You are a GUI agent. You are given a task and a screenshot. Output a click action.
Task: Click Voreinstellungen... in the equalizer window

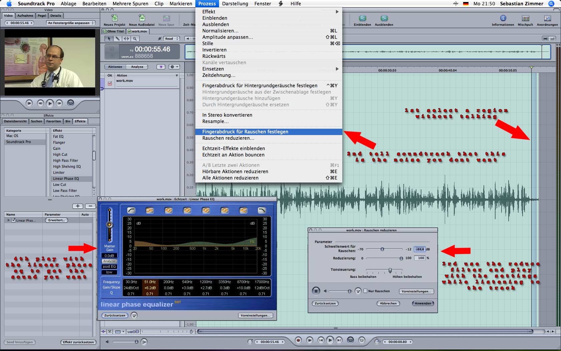tap(256, 315)
